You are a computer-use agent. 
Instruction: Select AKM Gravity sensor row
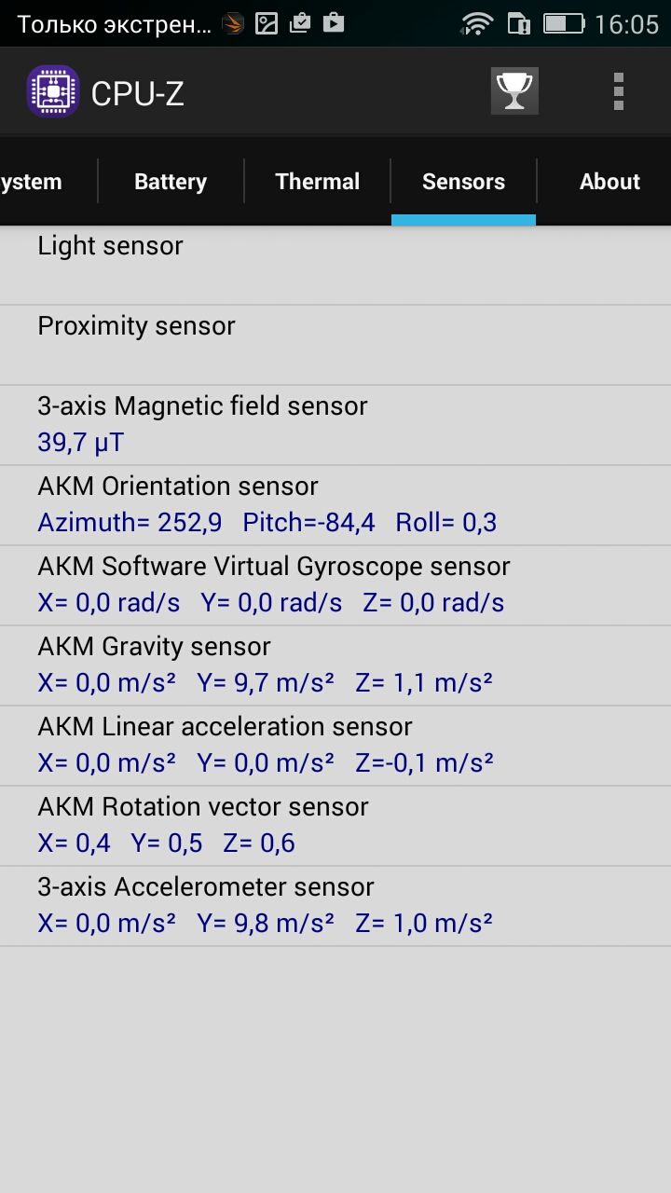335,665
